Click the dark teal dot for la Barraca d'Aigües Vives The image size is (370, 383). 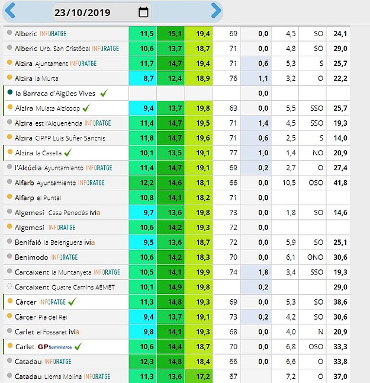click(x=10, y=92)
